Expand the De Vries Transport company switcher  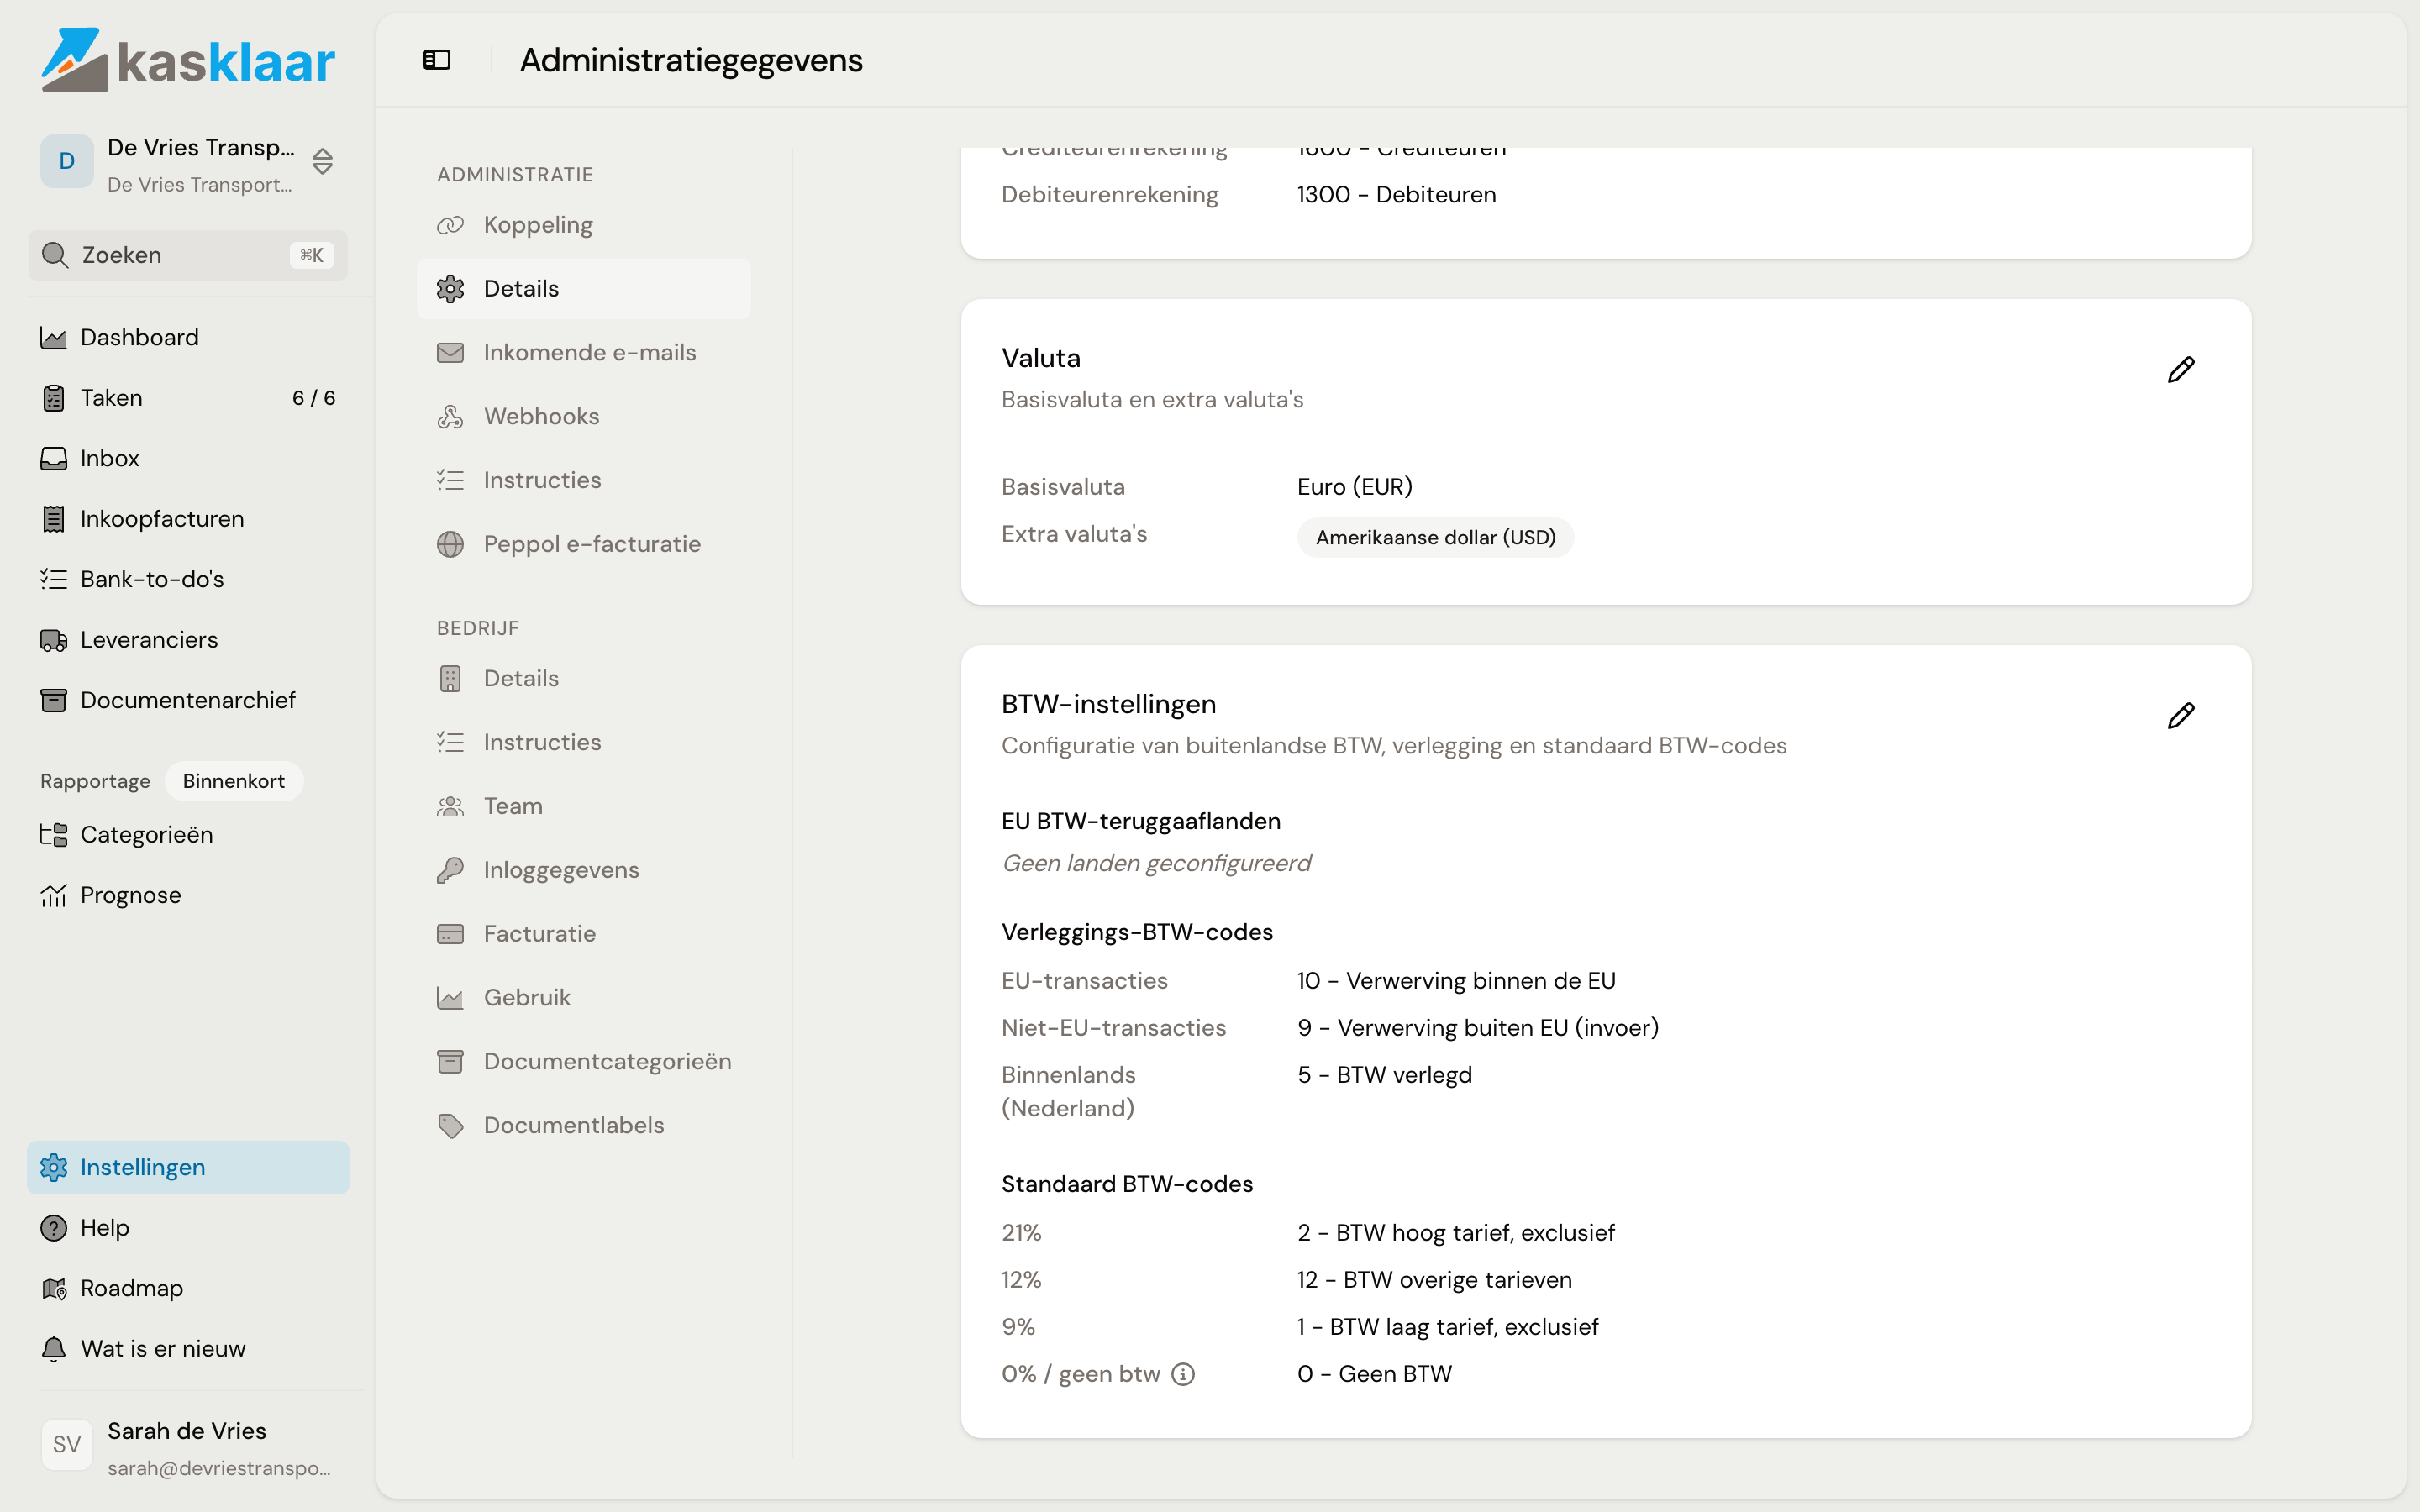point(189,163)
